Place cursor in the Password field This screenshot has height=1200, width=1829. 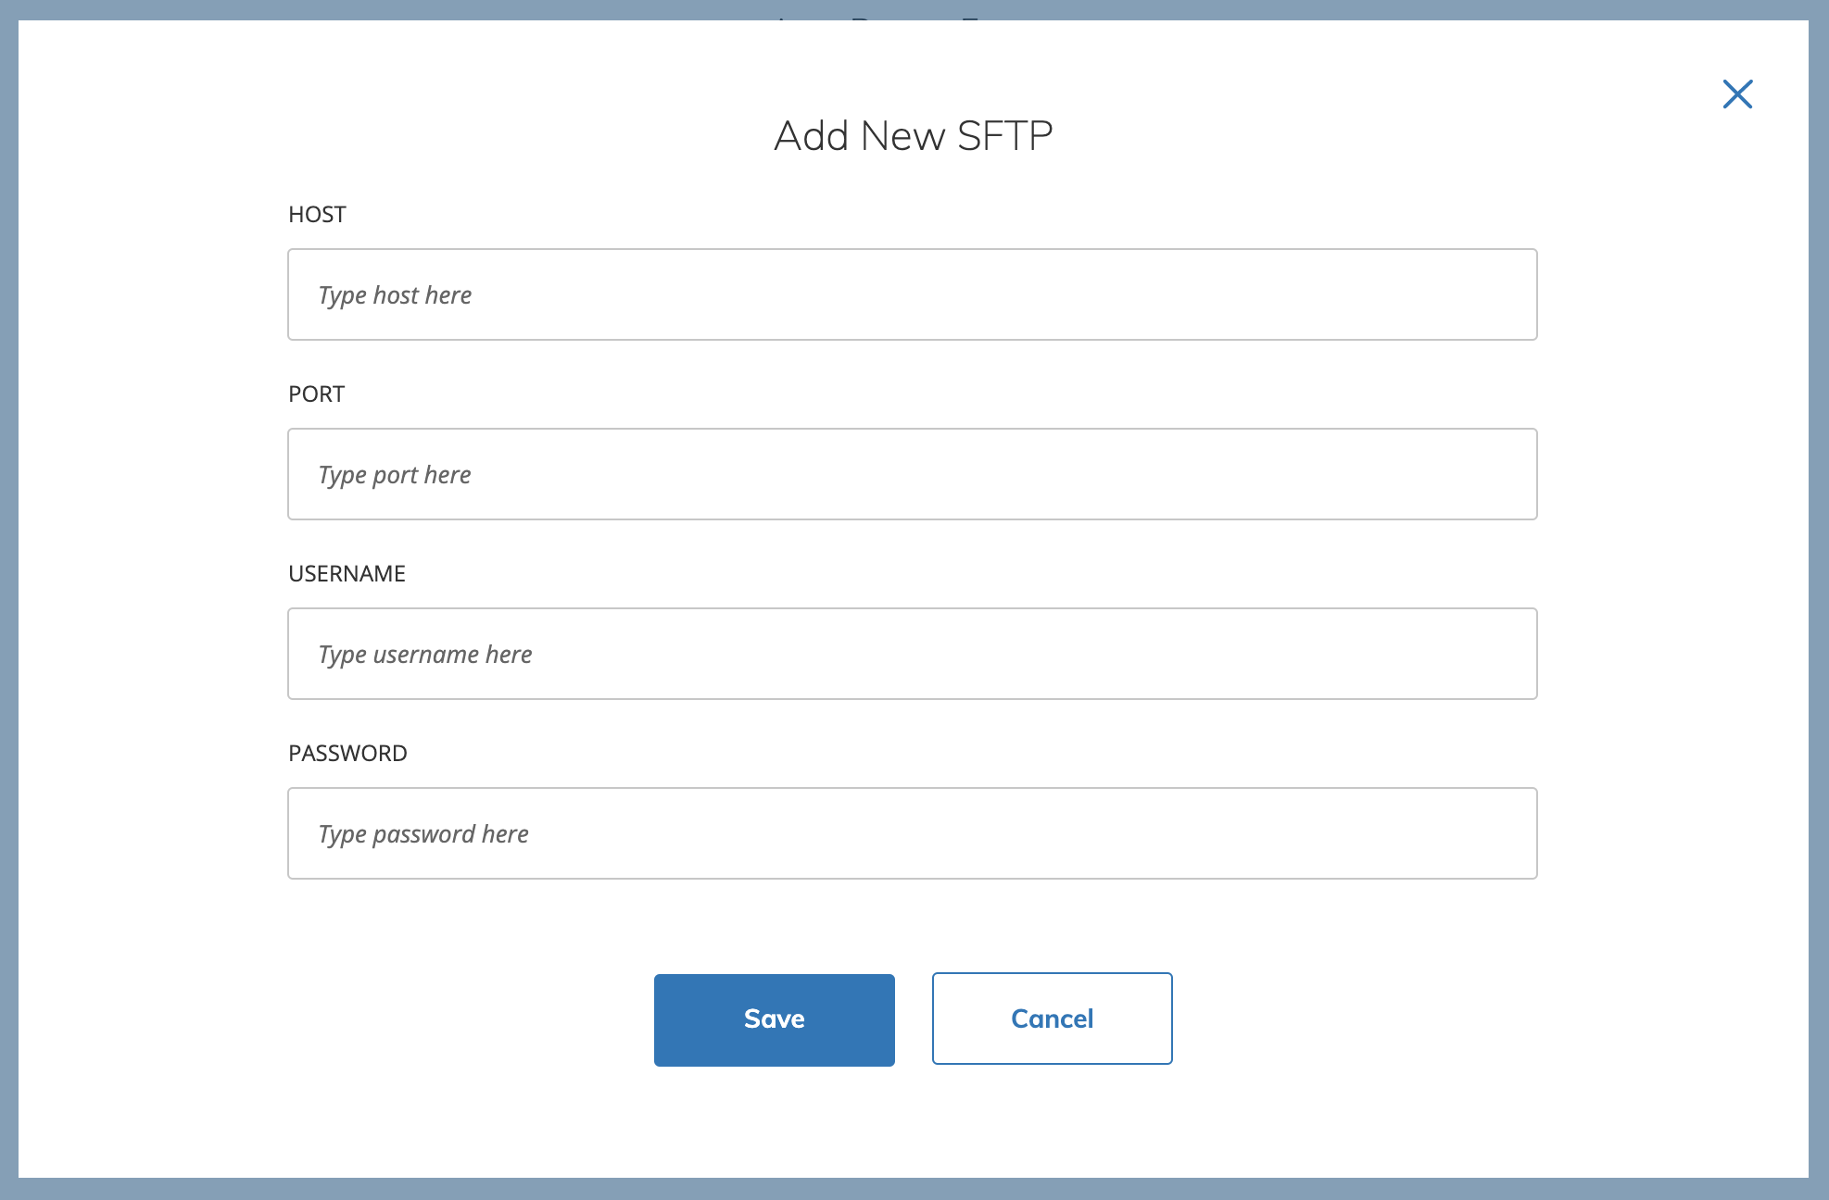[913, 833]
